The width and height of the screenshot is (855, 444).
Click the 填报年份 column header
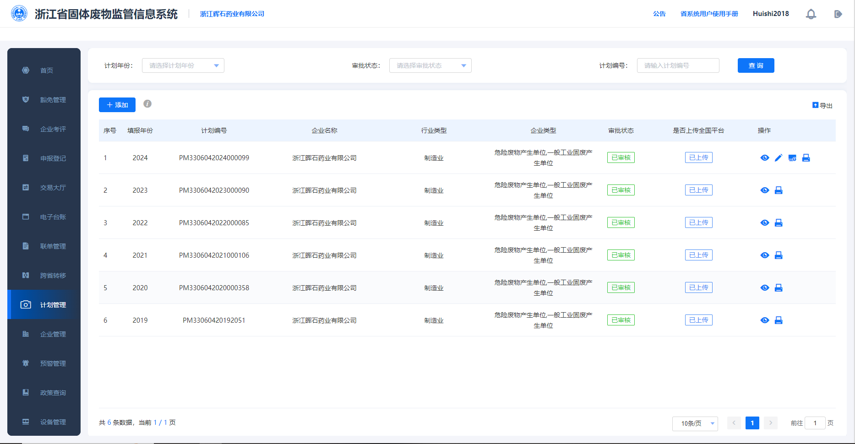[x=140, y=130]
